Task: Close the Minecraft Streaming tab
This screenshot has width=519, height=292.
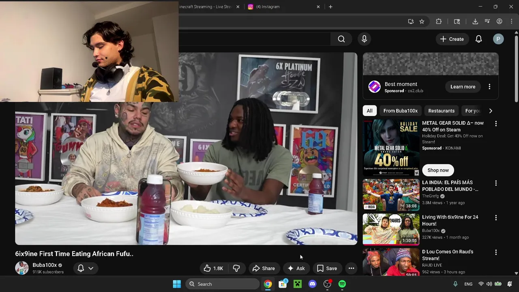Action: [238, 6]
